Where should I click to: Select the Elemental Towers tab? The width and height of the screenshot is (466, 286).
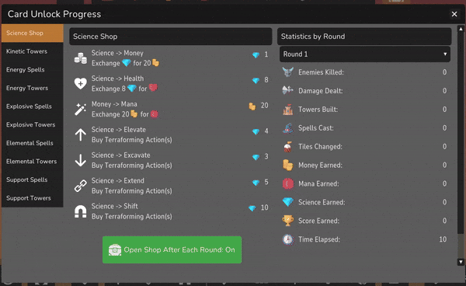(x=33, y=162)
